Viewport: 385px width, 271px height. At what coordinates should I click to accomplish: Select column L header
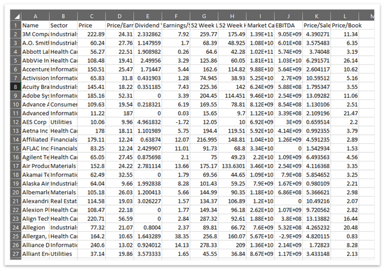point(344,16)
